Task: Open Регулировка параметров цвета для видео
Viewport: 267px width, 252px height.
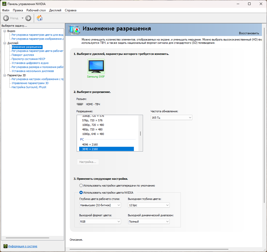Action: pos(38,35)
